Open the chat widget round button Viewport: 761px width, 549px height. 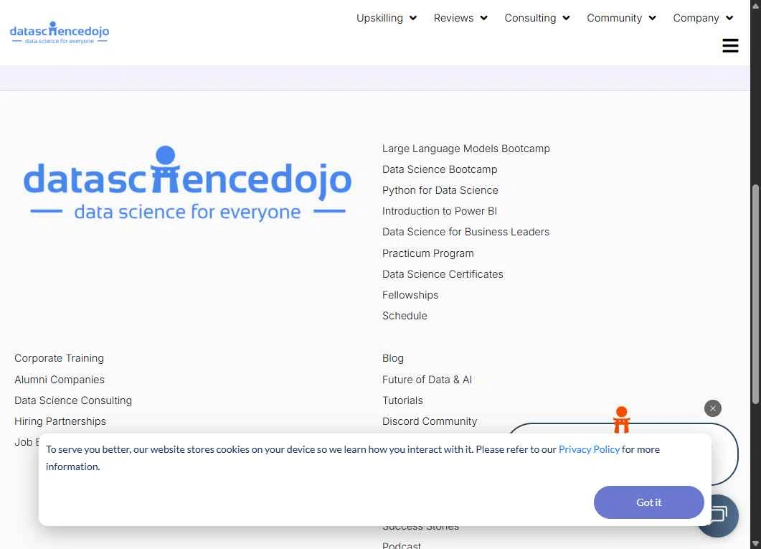coord(721,515)
